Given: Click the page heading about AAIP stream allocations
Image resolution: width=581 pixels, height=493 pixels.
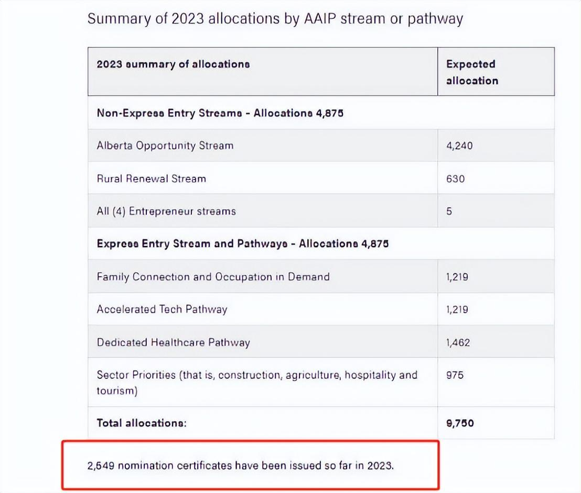Looking at the screenshot, I should pos(275,19).
